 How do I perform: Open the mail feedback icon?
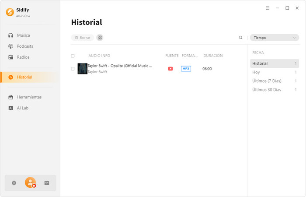tap(47, 183)
